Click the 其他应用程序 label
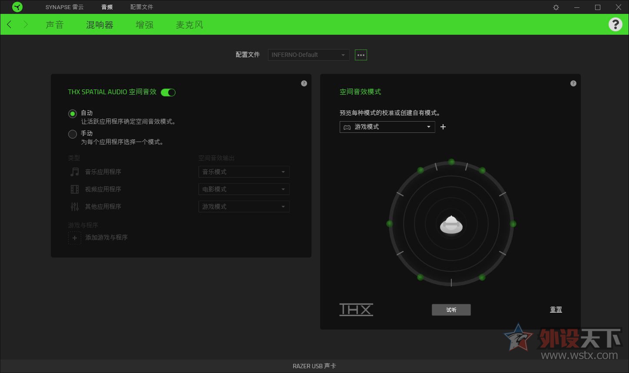The image size is (629, 373). click(103, 207)
